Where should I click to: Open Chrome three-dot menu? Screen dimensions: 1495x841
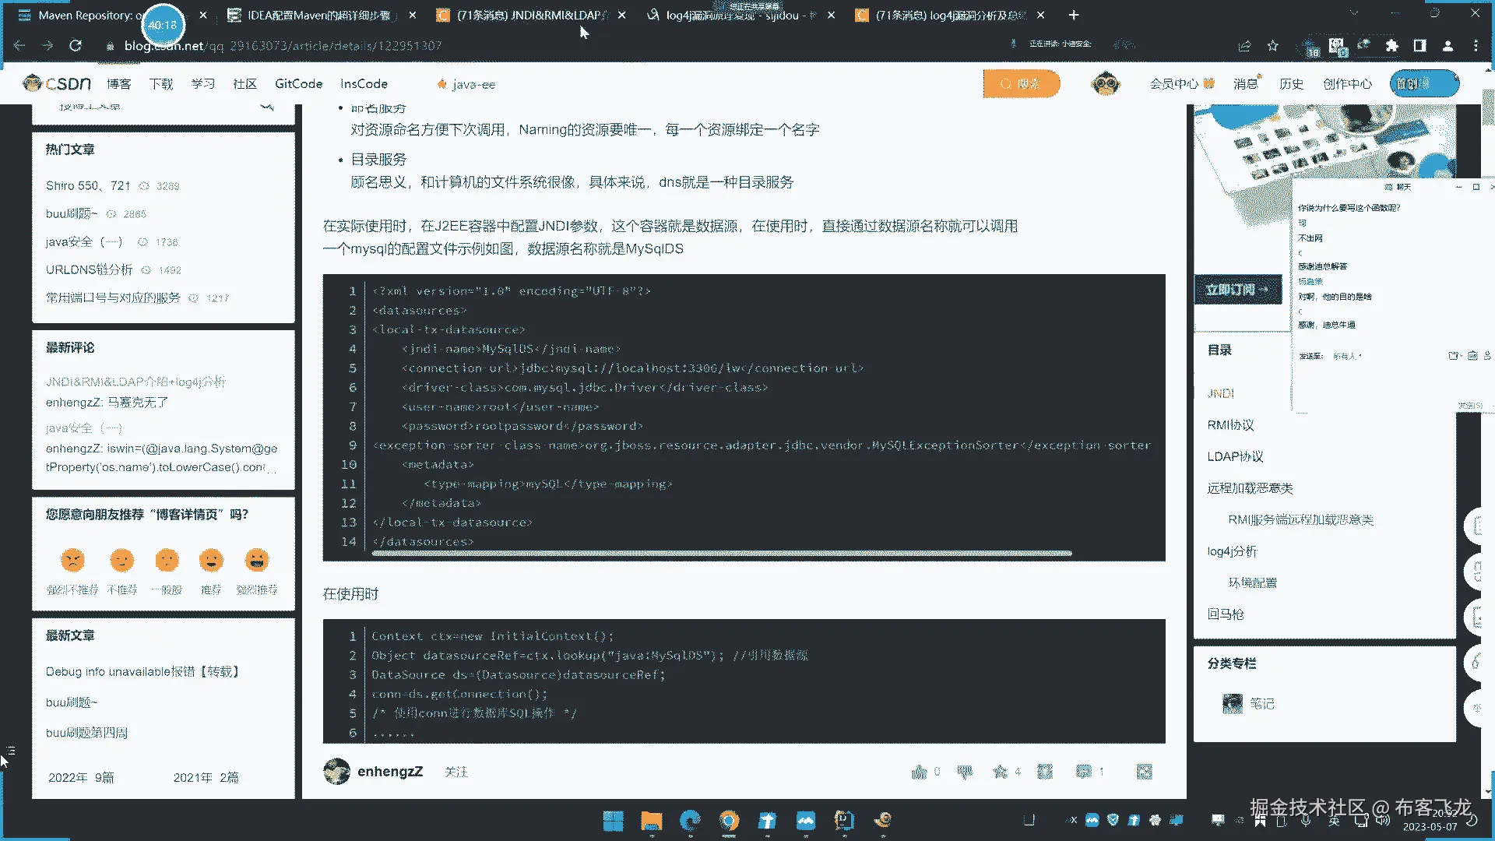1476,46
